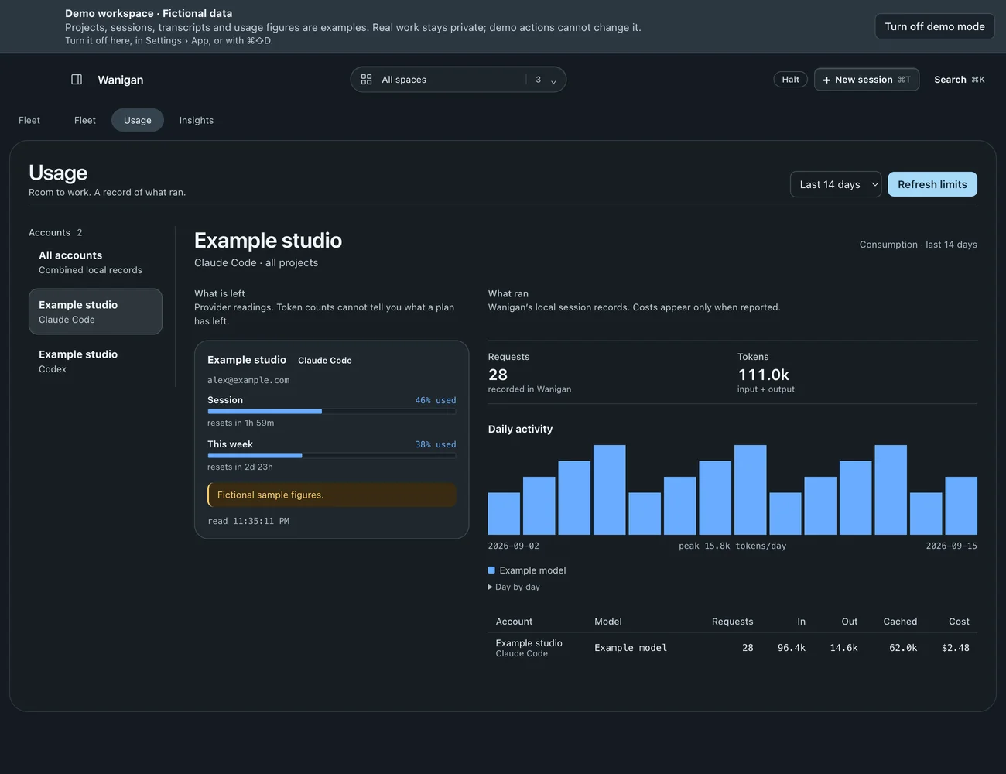Click the 2026-09-15 chart date
Image resolution: width=1006 pixels, height=774 pixels.
pos(951,546)
